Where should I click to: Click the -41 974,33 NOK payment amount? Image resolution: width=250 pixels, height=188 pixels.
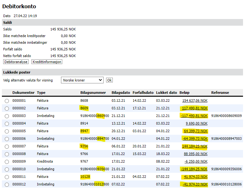coord(195,184)
